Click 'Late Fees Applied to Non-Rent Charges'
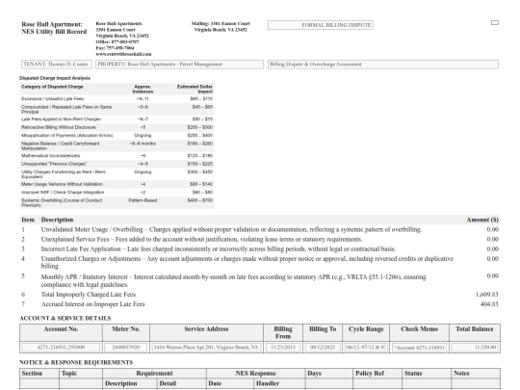 tap(61, 119)
